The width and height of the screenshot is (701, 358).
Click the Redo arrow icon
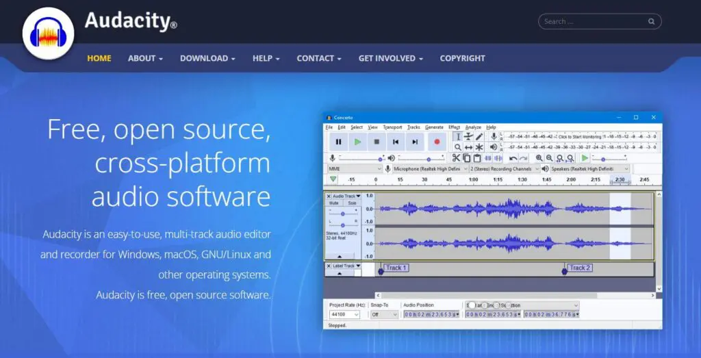click(524, 158)
